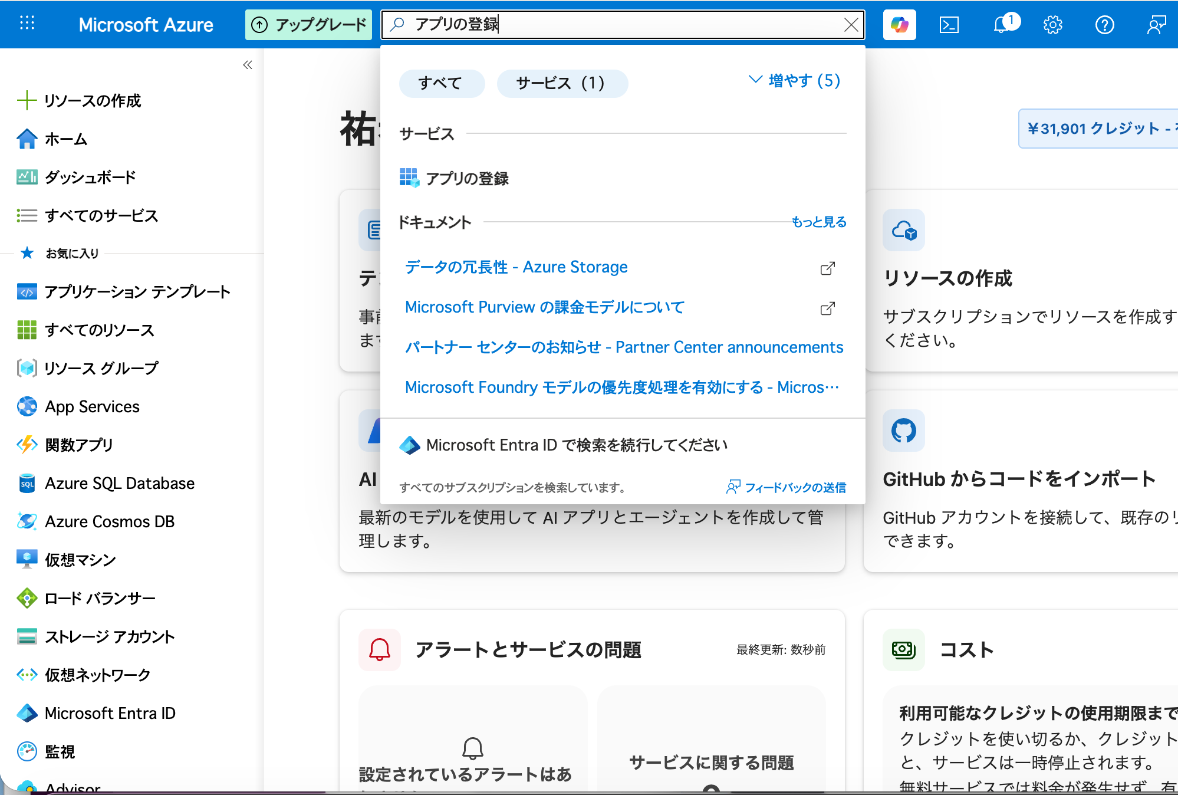Click アラートとサービスの問題 heading
Image resolution: width=1178 pixels, height=795 pixels.
528,650
